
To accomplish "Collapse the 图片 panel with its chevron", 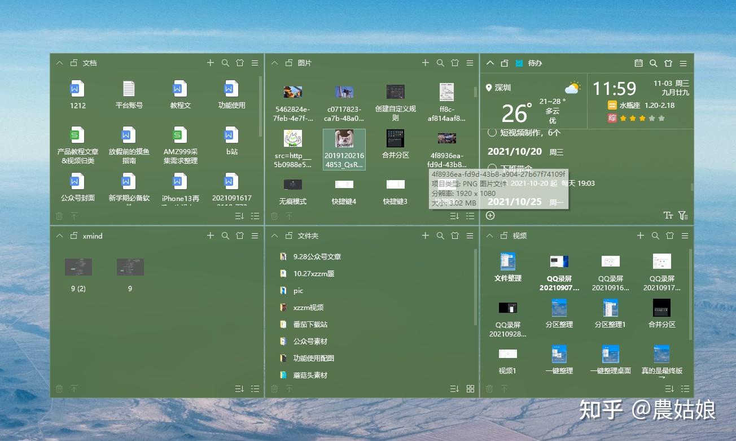I will click(274, 63).
